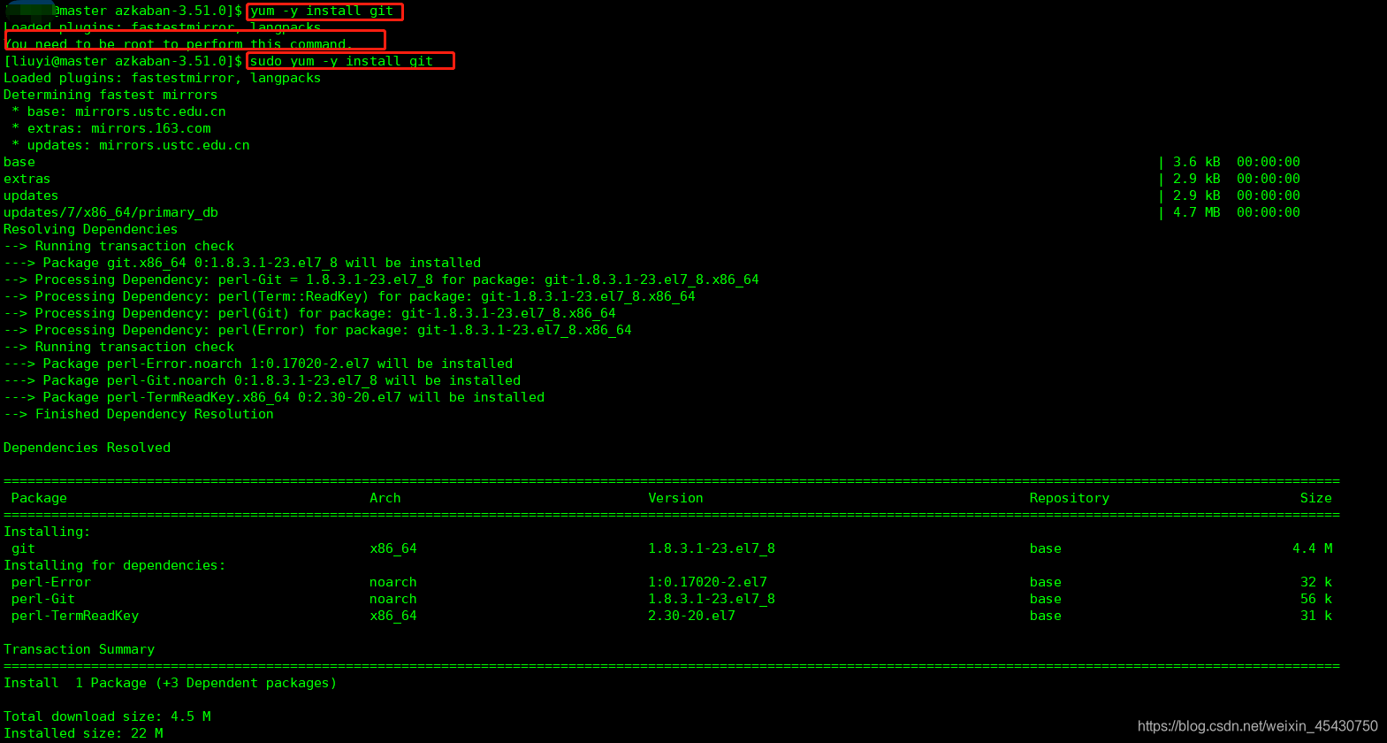Screen dimensions: 1387x743
Task: Click the '4.4 M' size value
Action: [x=1312, y=548]
